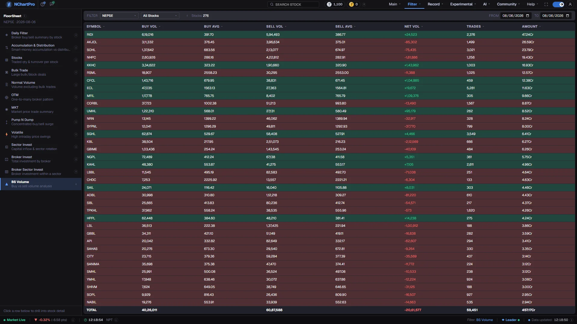Open the RIDI stock row
577x324 pixels.
[329, 34]
